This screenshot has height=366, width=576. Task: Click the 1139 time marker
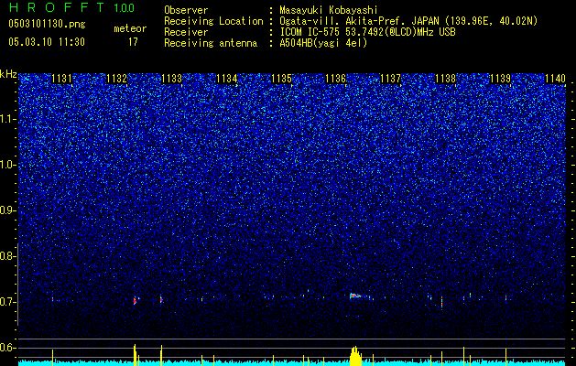501,79
